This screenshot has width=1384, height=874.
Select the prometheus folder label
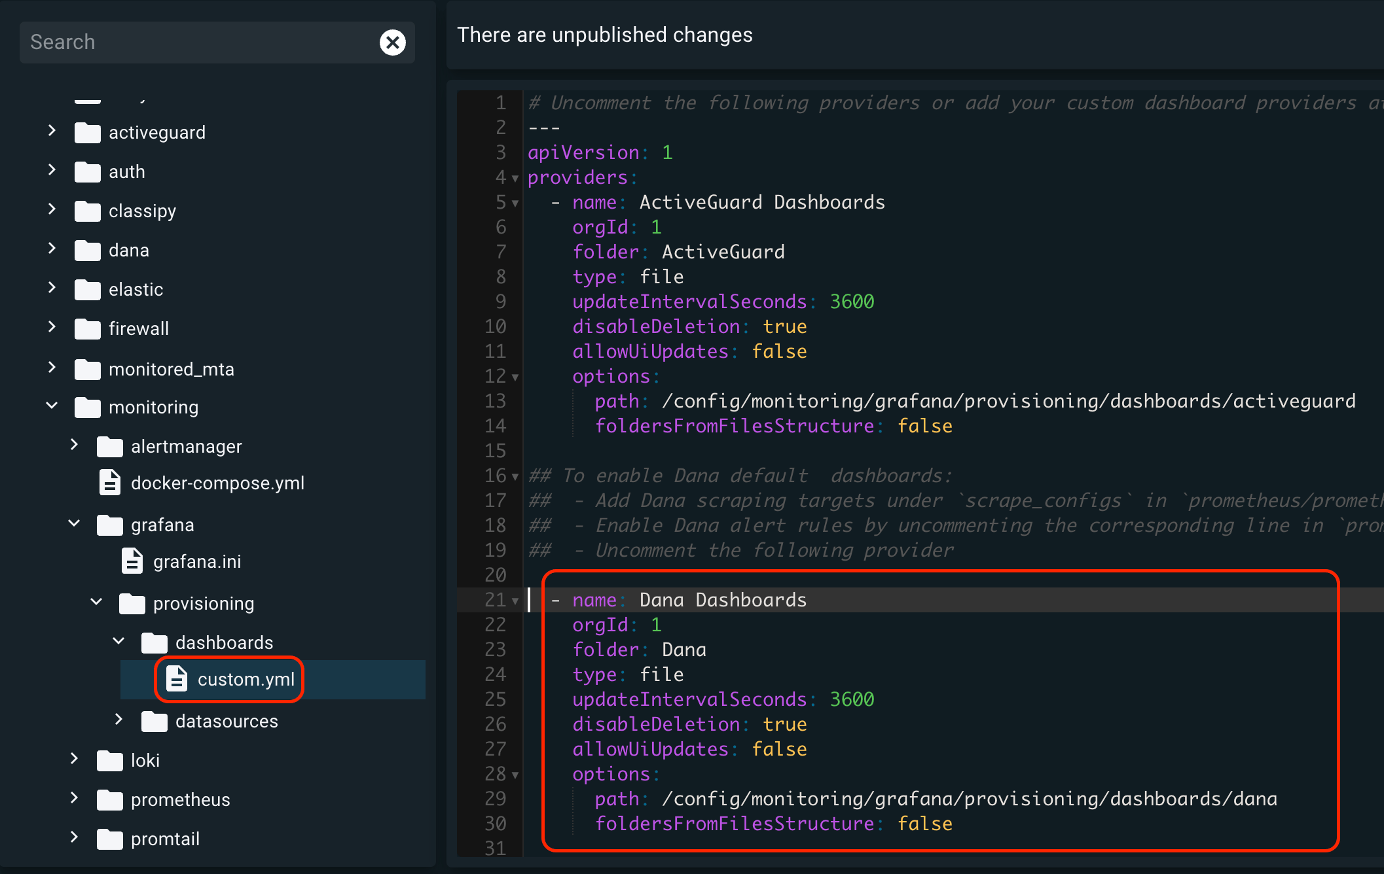tap(181, 799)
